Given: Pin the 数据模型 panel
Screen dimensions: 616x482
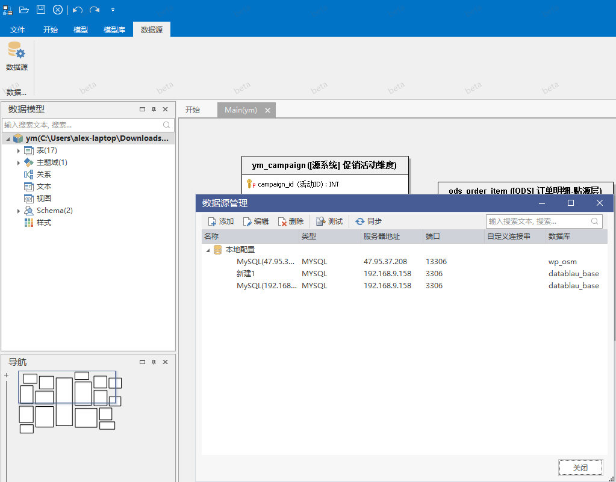Looking at the screenshot, I should [x=154, y=110].
